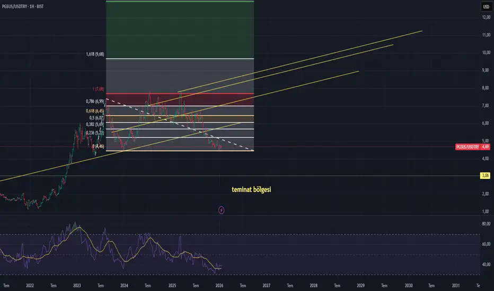Screen dimensions: 494x291
Task: Select the 'teminat bölgesi' text annotation
Action: [x=251, y=189]
